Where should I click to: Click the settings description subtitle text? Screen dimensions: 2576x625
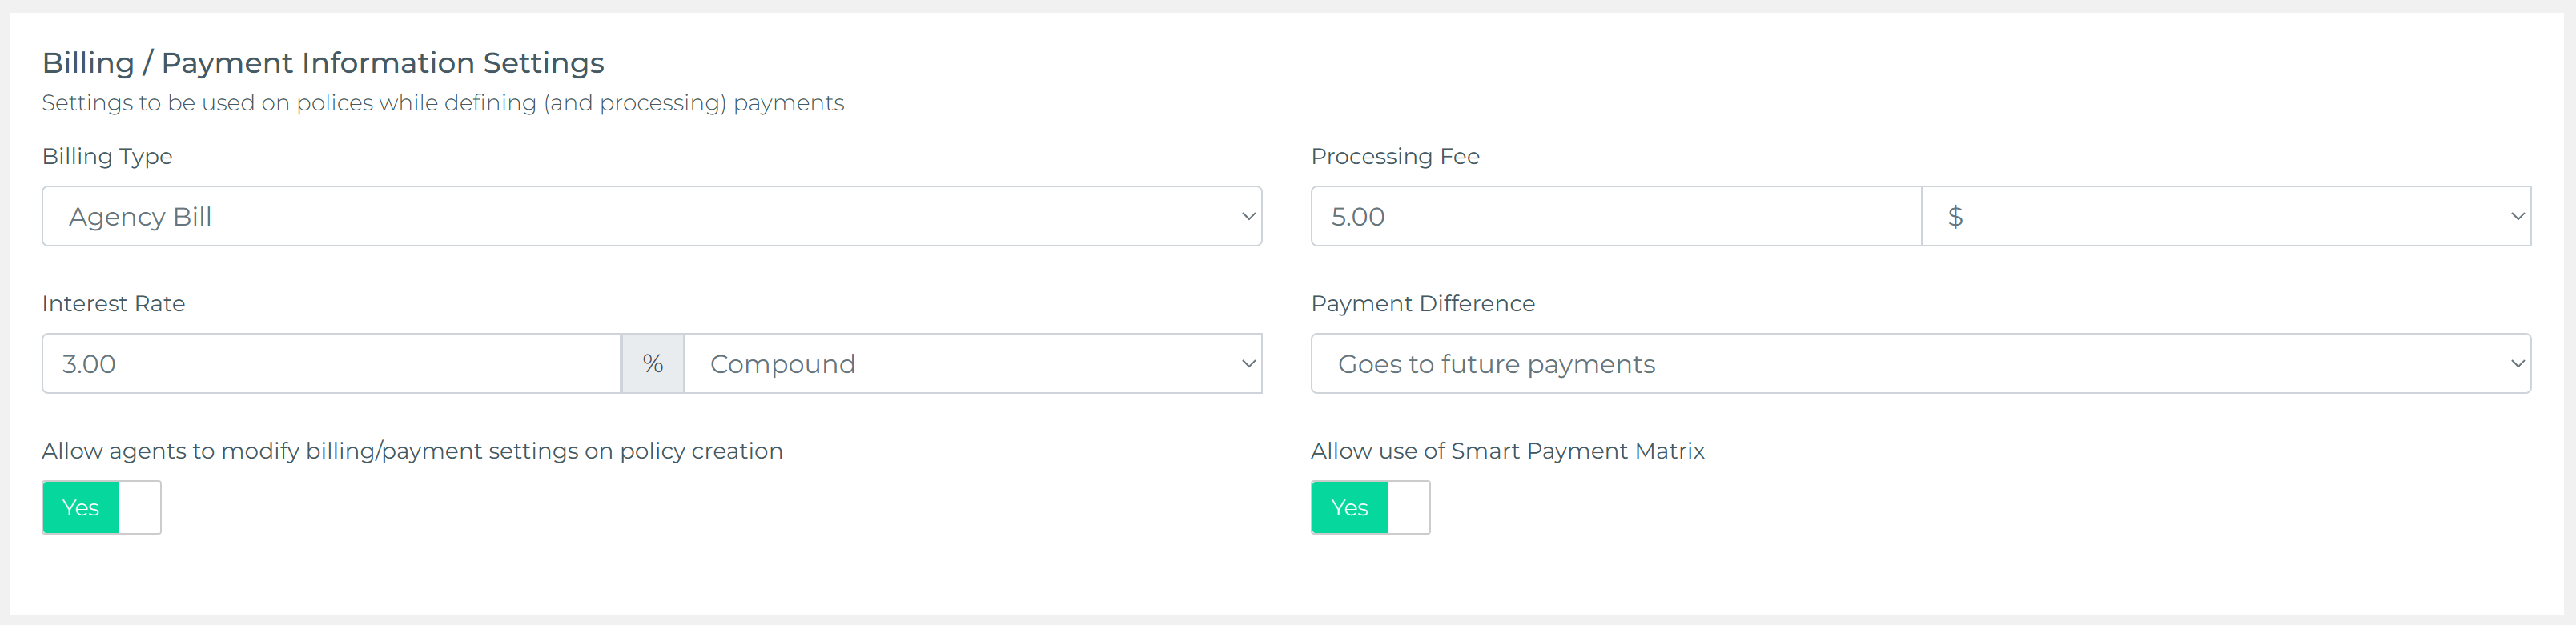pyautogui.click(x=443, y=103)
